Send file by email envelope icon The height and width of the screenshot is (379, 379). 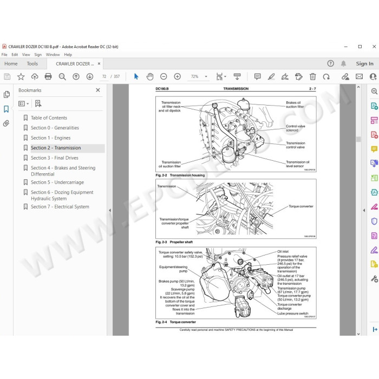pyautogui.click(x=359, y=77)
